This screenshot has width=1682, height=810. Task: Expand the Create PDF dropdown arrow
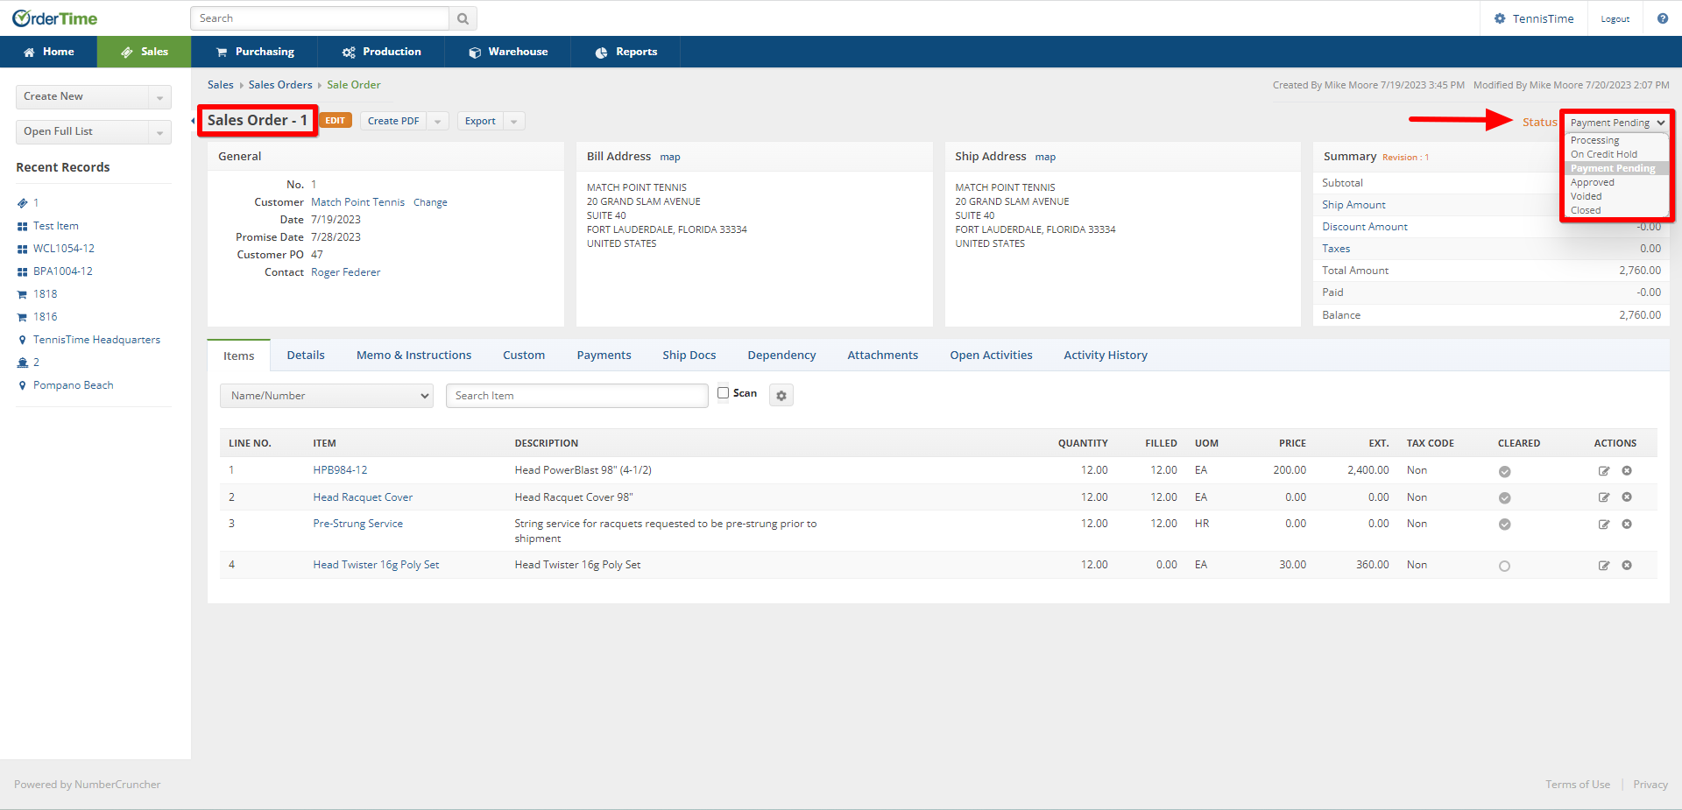click(x=438, y=121)
